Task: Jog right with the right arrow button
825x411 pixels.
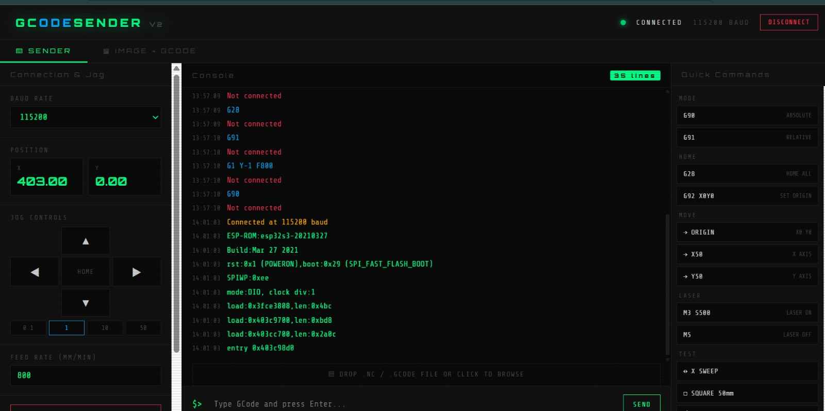Action: (x=137, y=272)
